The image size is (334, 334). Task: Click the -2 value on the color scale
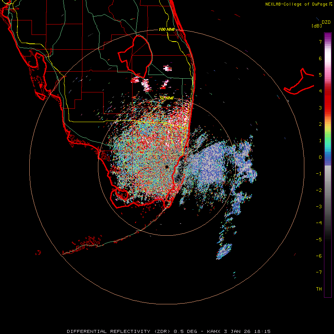(x=319, y=190)
